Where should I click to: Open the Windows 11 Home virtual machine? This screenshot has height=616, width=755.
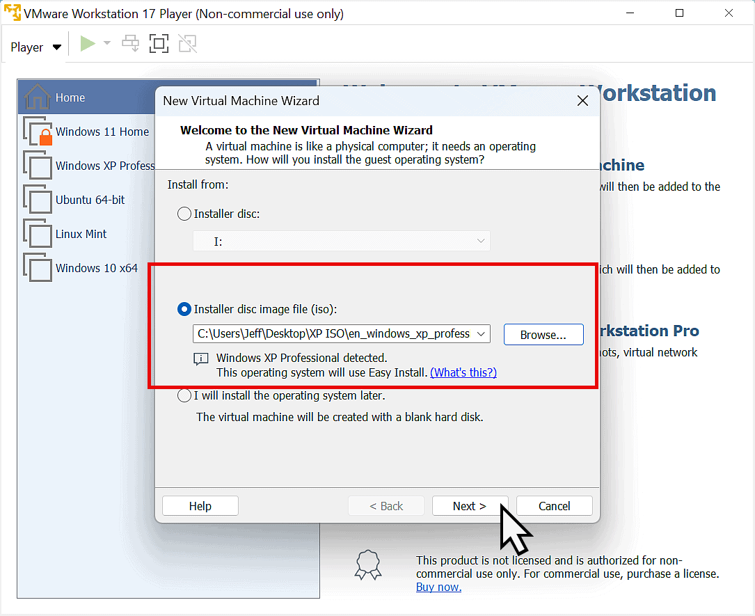point(103,132)
